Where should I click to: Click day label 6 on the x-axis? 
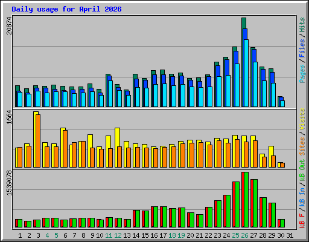click(x=65, y=235)
